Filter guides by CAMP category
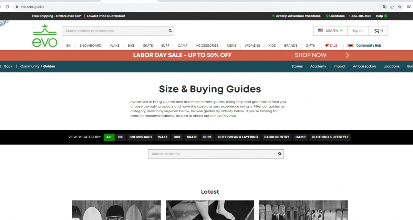The image size is (413, 220). pos(300,137)
